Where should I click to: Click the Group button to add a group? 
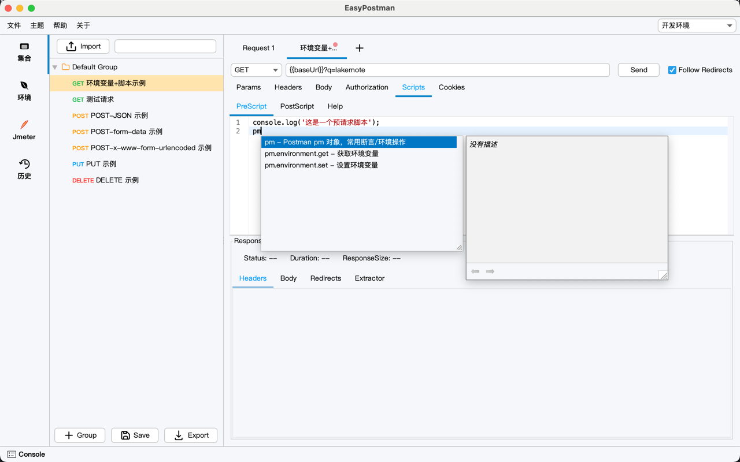80,435
